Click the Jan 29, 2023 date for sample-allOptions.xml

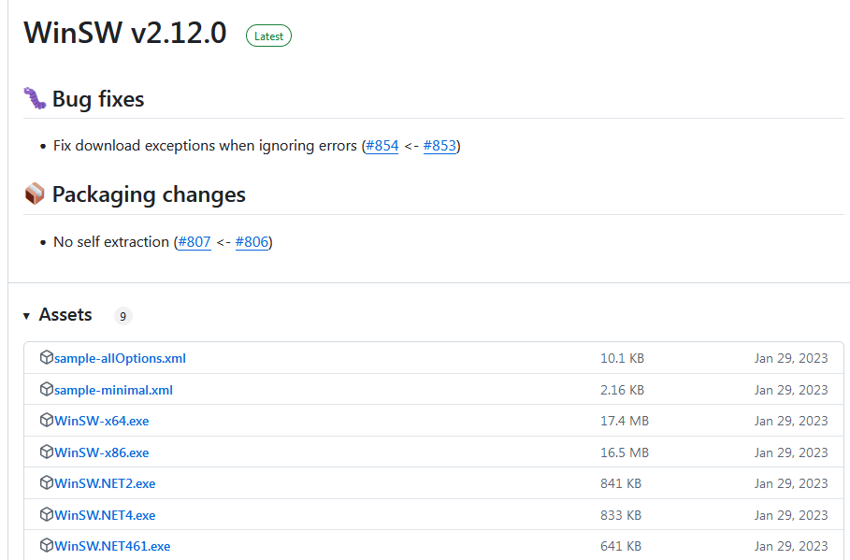[791, 358]
